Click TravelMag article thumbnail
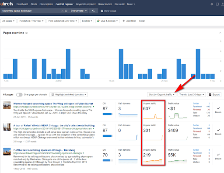 [7, 152]
